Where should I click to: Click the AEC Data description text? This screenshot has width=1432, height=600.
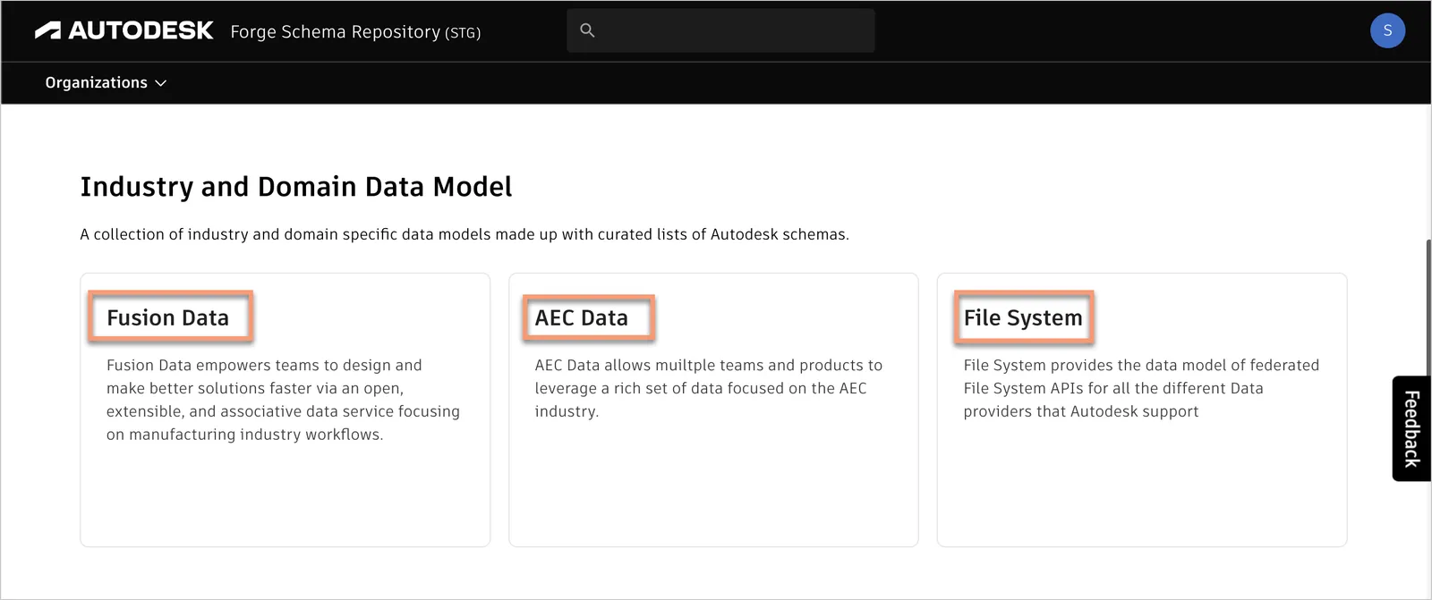pos(709,388)
